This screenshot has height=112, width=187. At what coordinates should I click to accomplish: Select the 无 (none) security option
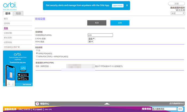pyautogui.click(x=37, y=50)
